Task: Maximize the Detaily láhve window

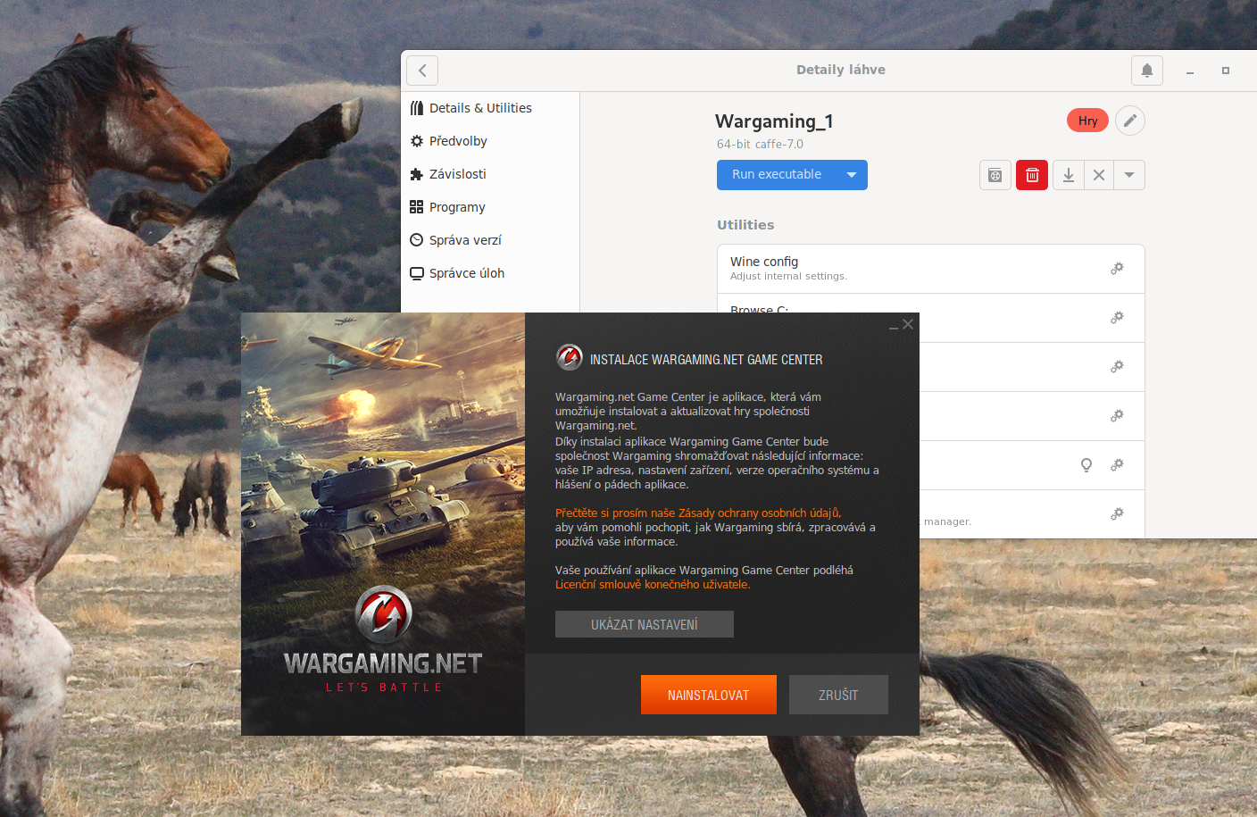Action: pos(1226,71)
